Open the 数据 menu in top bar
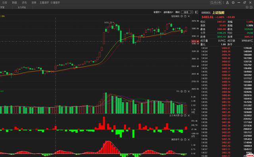This screenshot has height=157, width=254. [x=14, y=3]
